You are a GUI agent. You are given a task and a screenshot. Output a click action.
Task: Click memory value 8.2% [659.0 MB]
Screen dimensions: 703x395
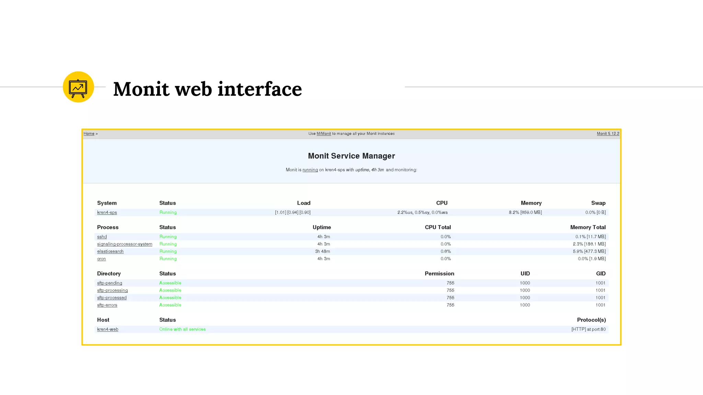pos(525,213)
